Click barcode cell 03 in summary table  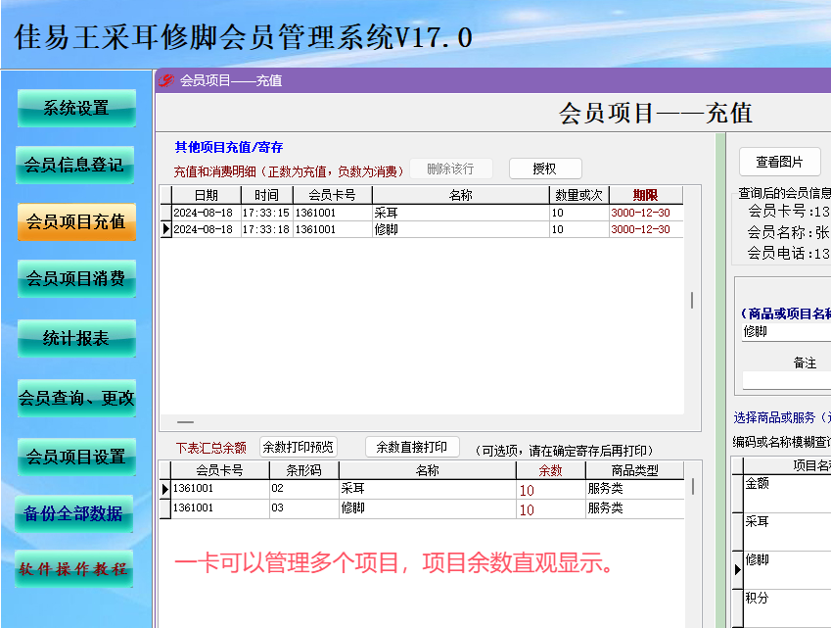(x=303, y=508)
